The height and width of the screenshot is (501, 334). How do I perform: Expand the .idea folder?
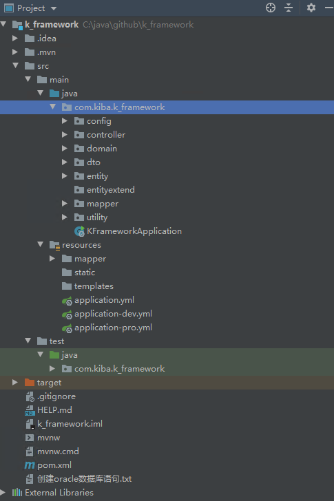15,39
